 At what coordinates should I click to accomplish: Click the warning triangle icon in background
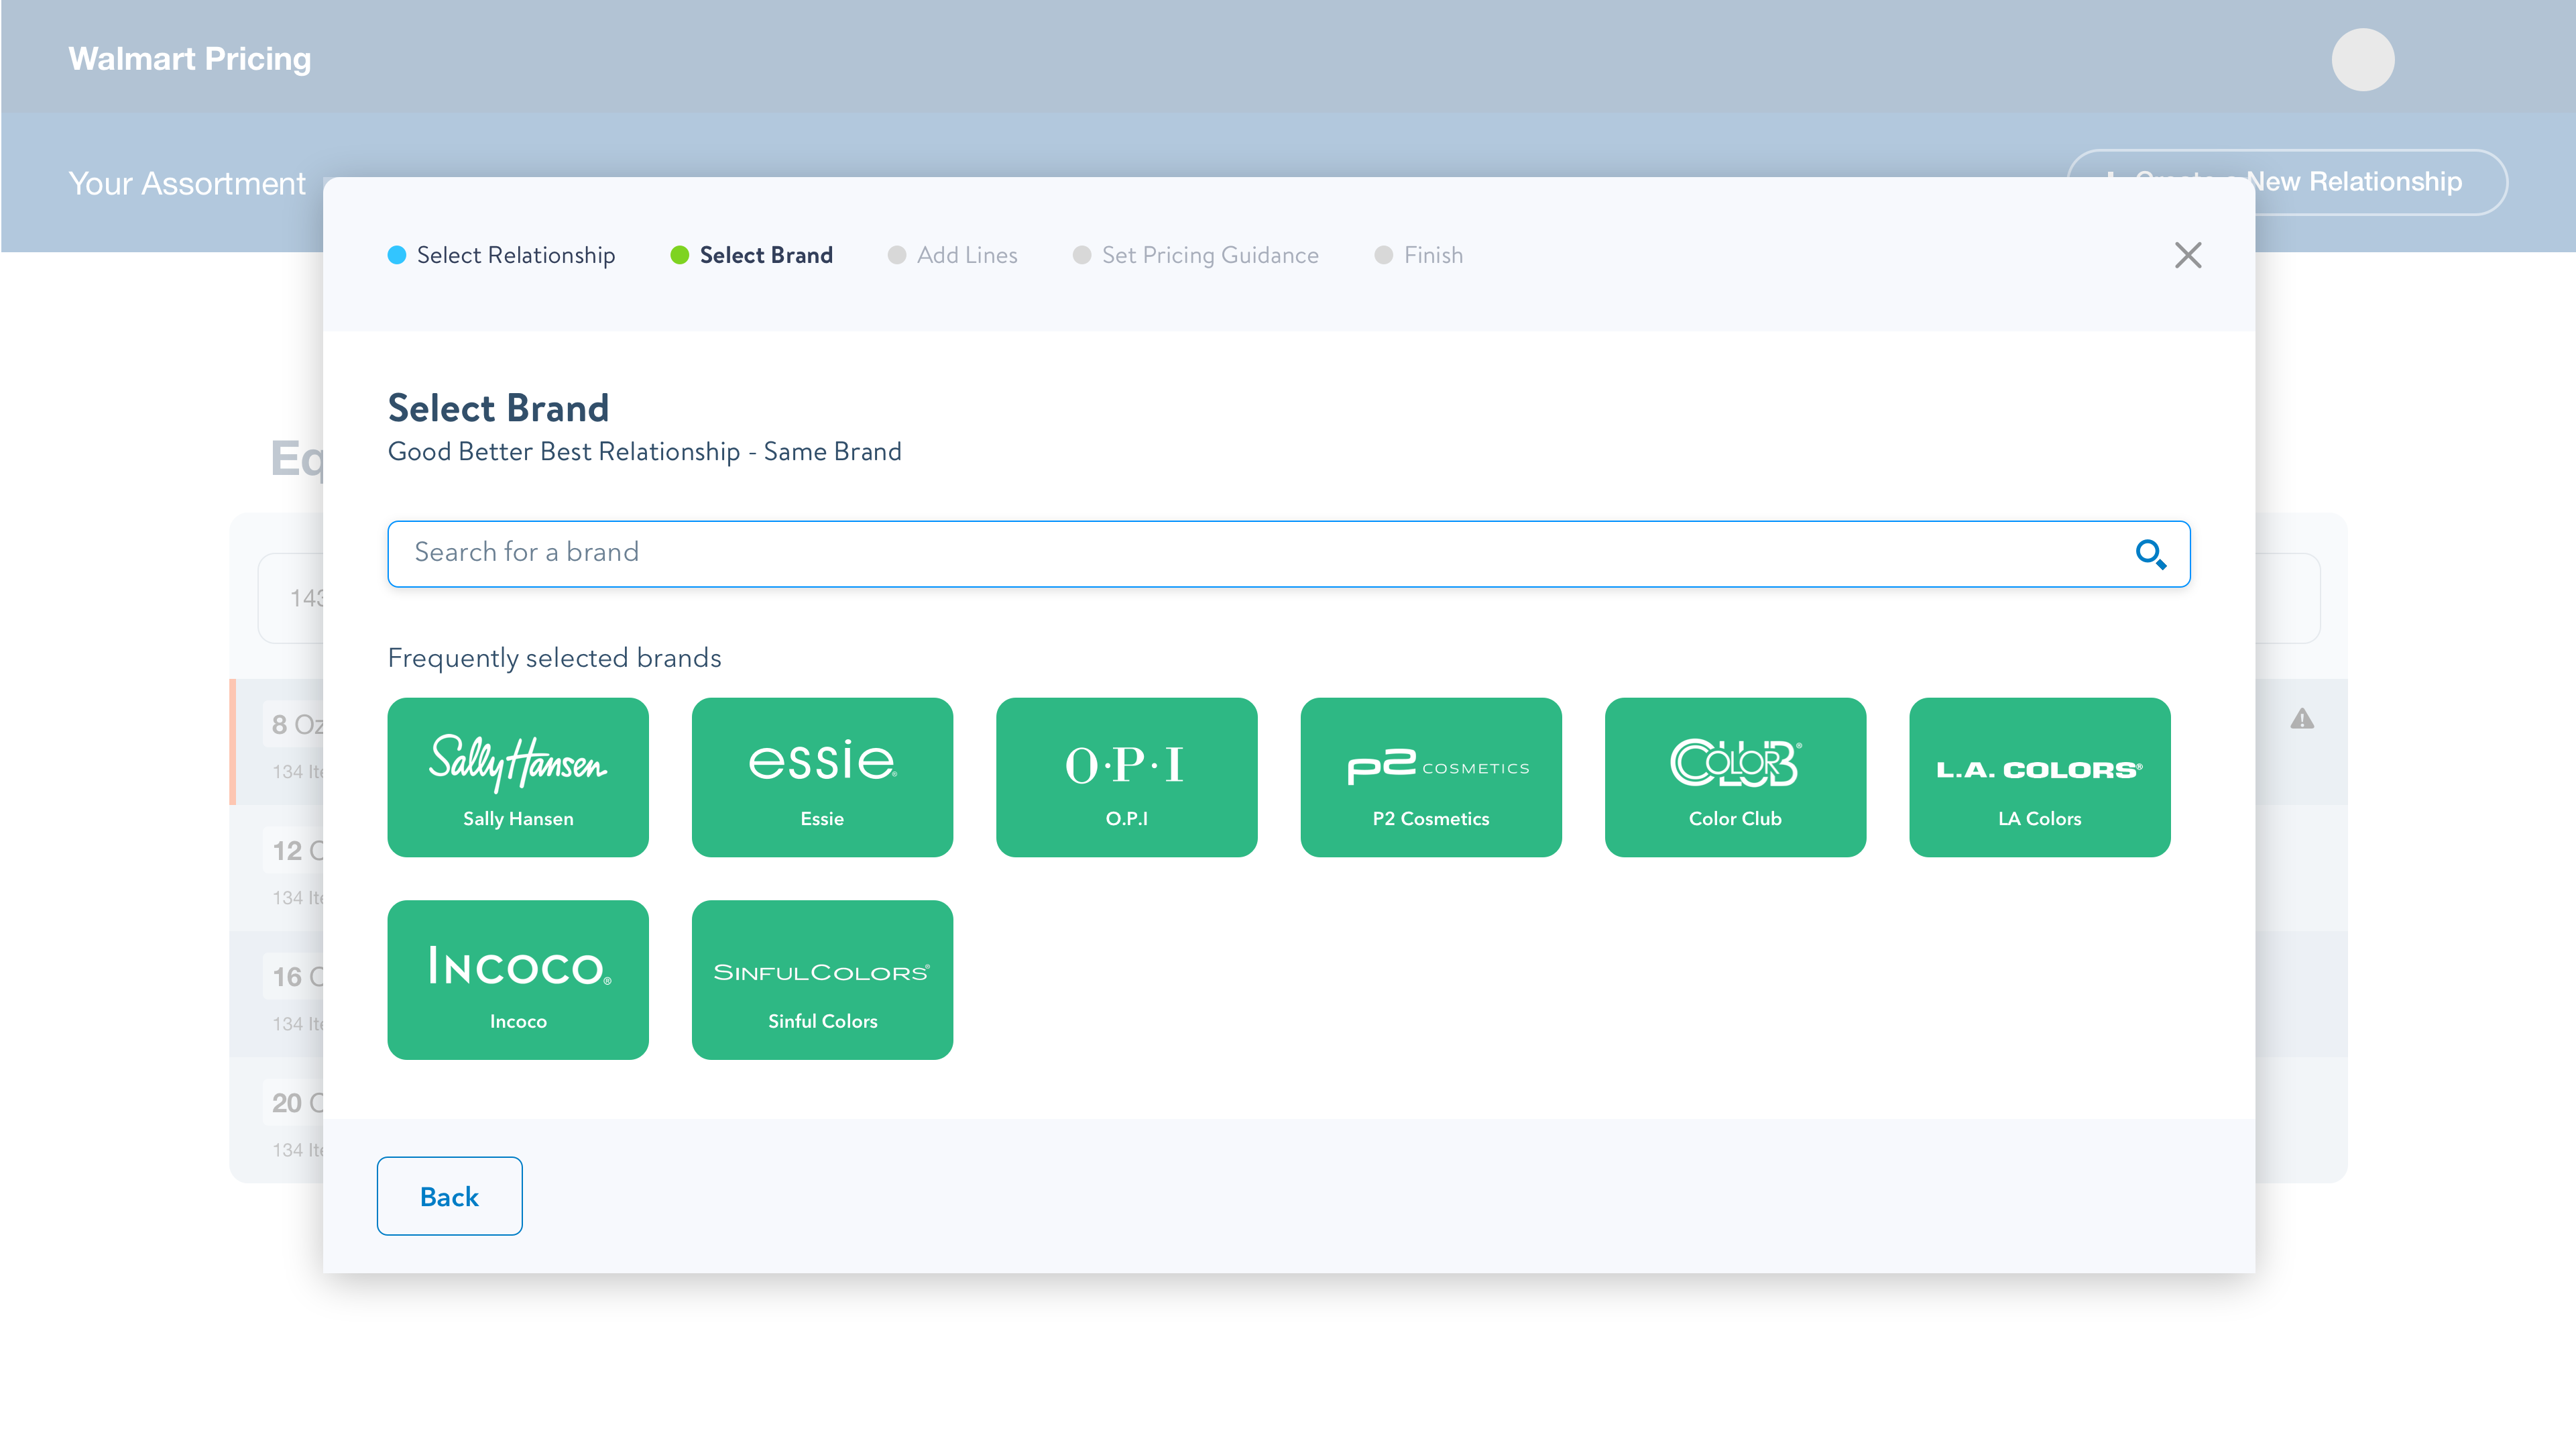point(2302,718)
